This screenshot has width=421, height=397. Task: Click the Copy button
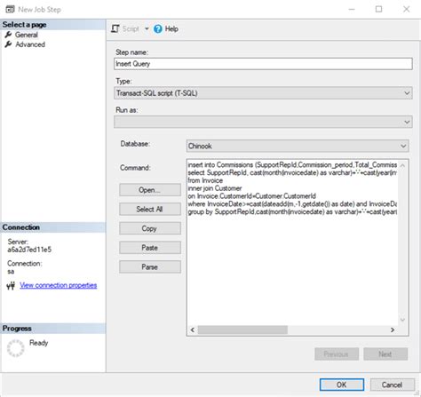(x=150, y=228)
